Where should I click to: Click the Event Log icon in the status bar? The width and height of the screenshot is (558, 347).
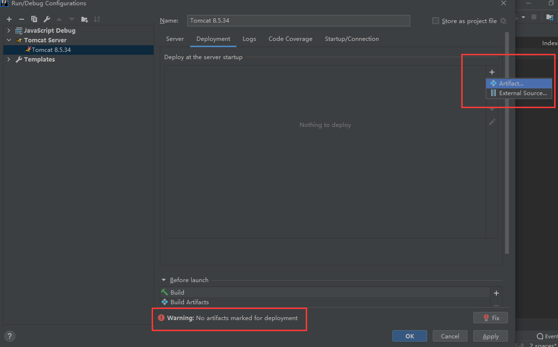pos(540,336)
